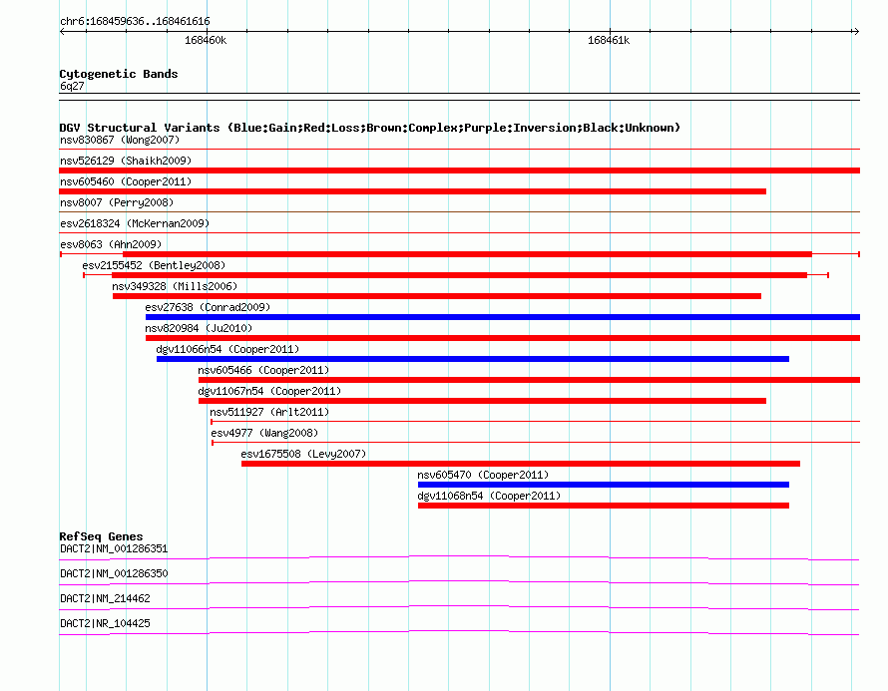888x691 pixels.
Task: Select the esv27638 (Conrad2009) label
Action: click(x=208, y=307)
